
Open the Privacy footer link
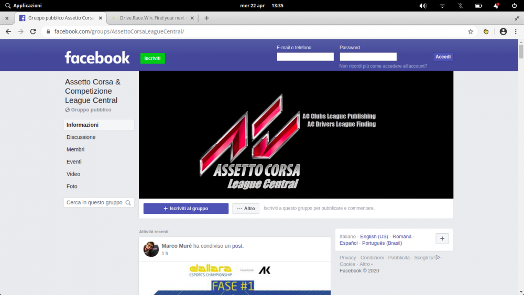pyautogui.click(x=347, y=258)
